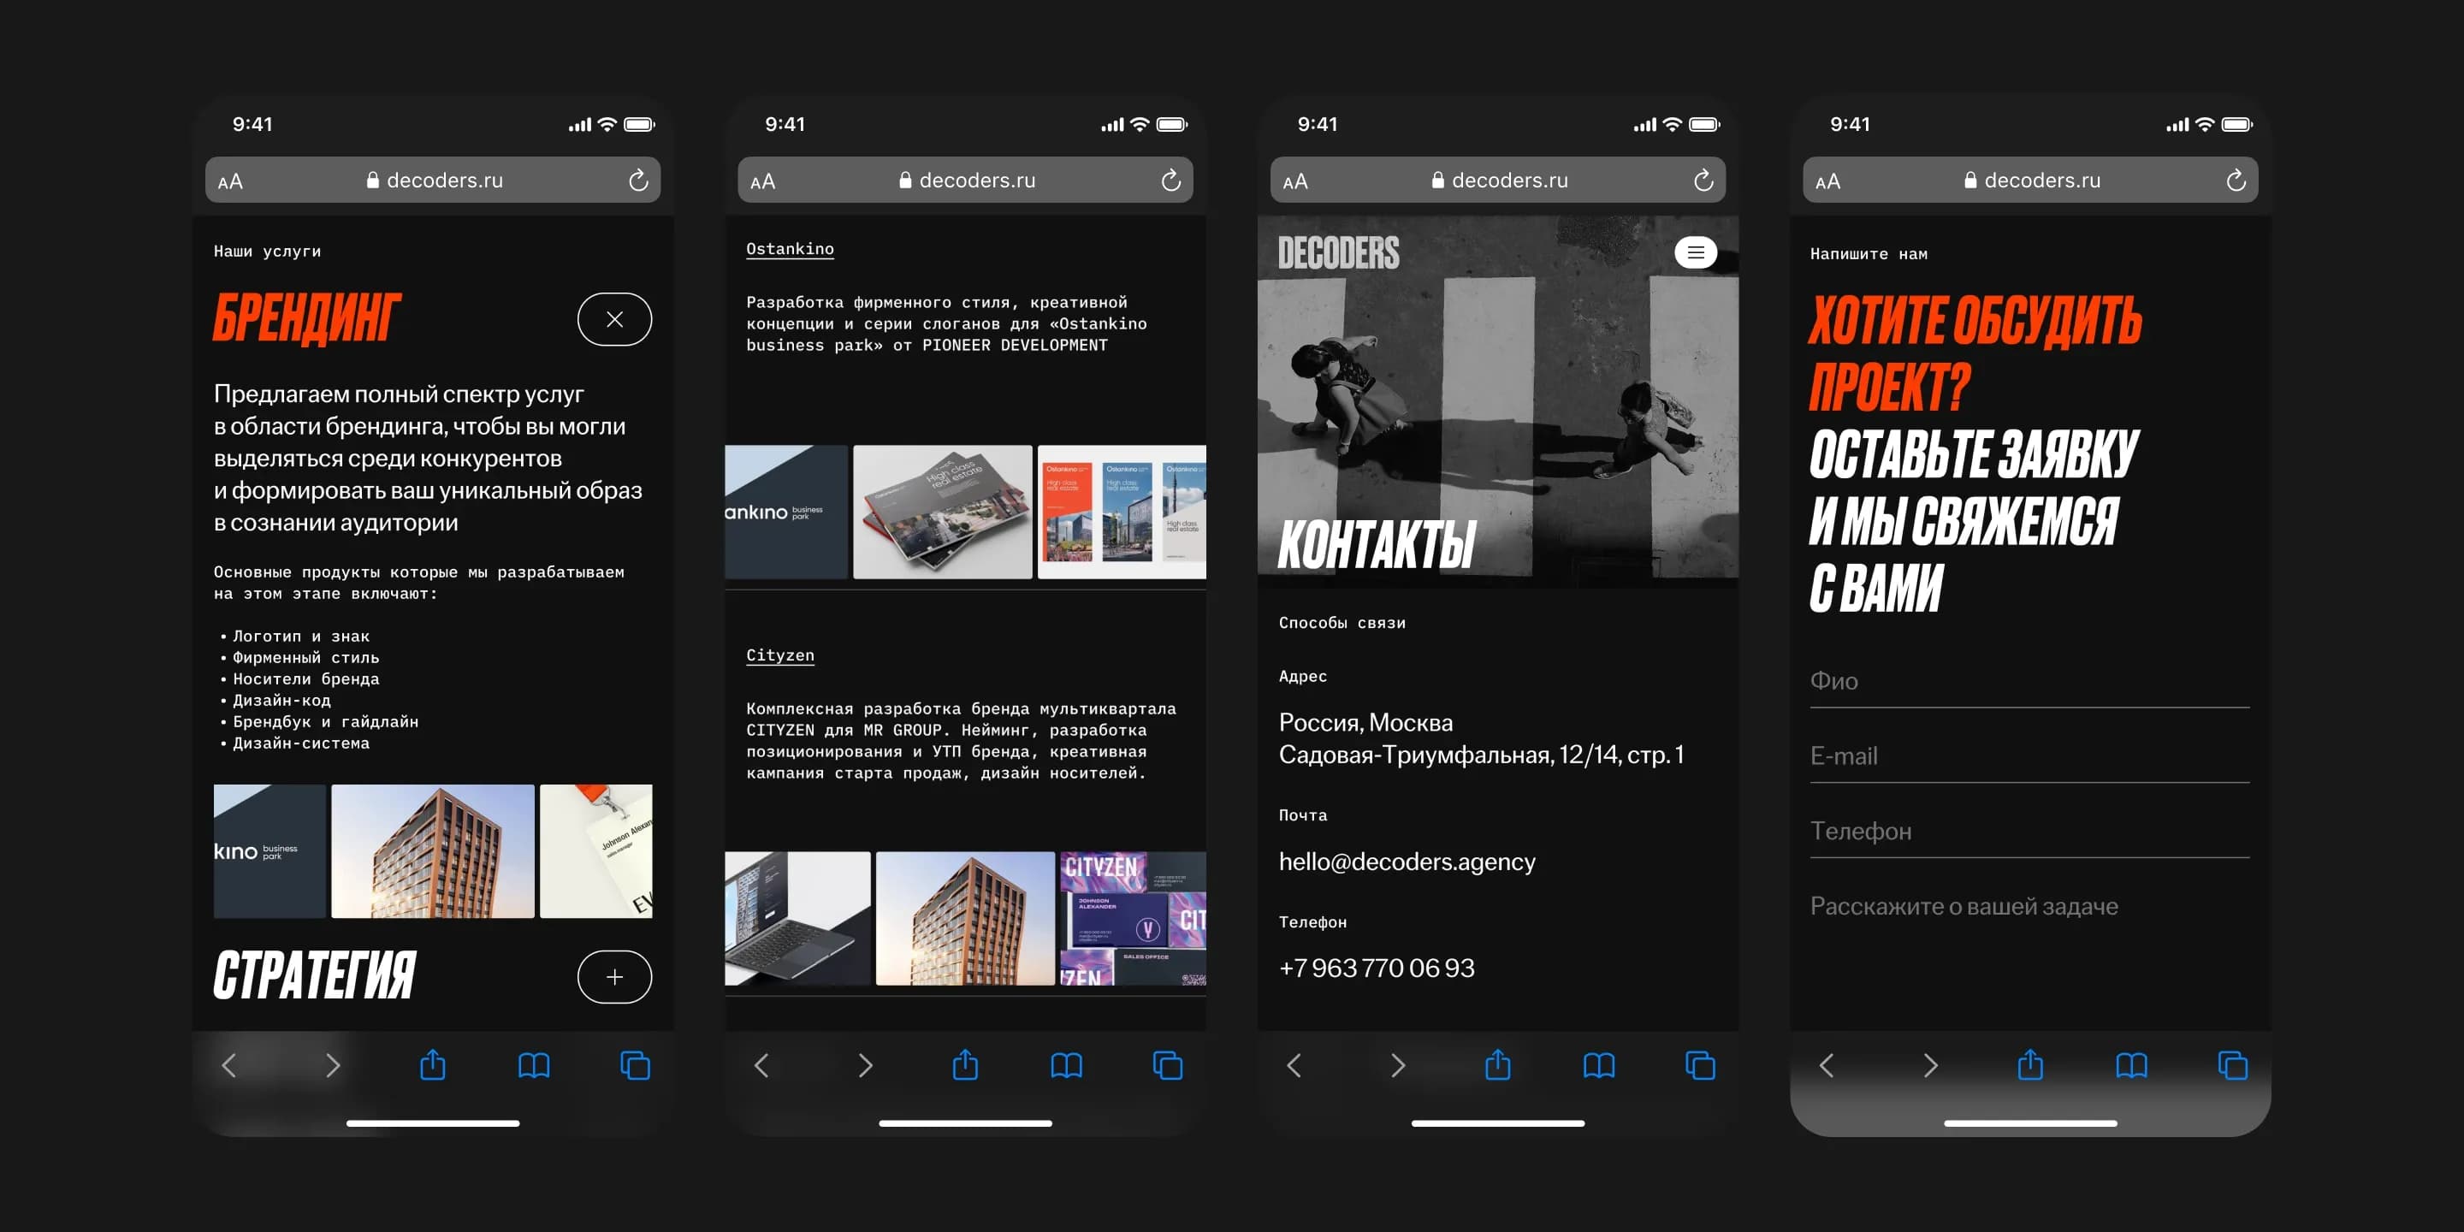Screen dimensions: 2464x1232
Task: Click the Фио input field
Action: 2028,681
